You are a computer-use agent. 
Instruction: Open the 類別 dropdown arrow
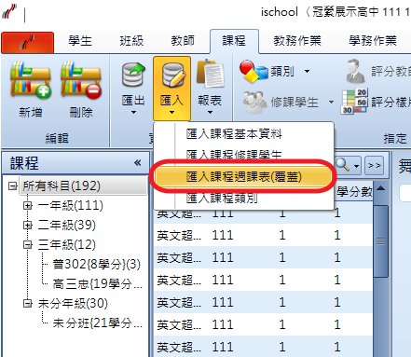coord(307,72)
